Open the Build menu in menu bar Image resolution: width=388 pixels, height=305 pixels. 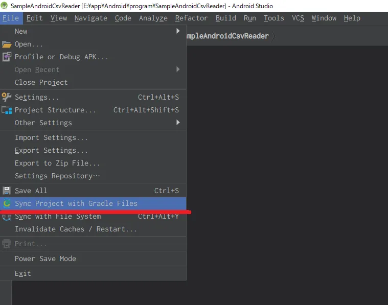pos(225,18)
